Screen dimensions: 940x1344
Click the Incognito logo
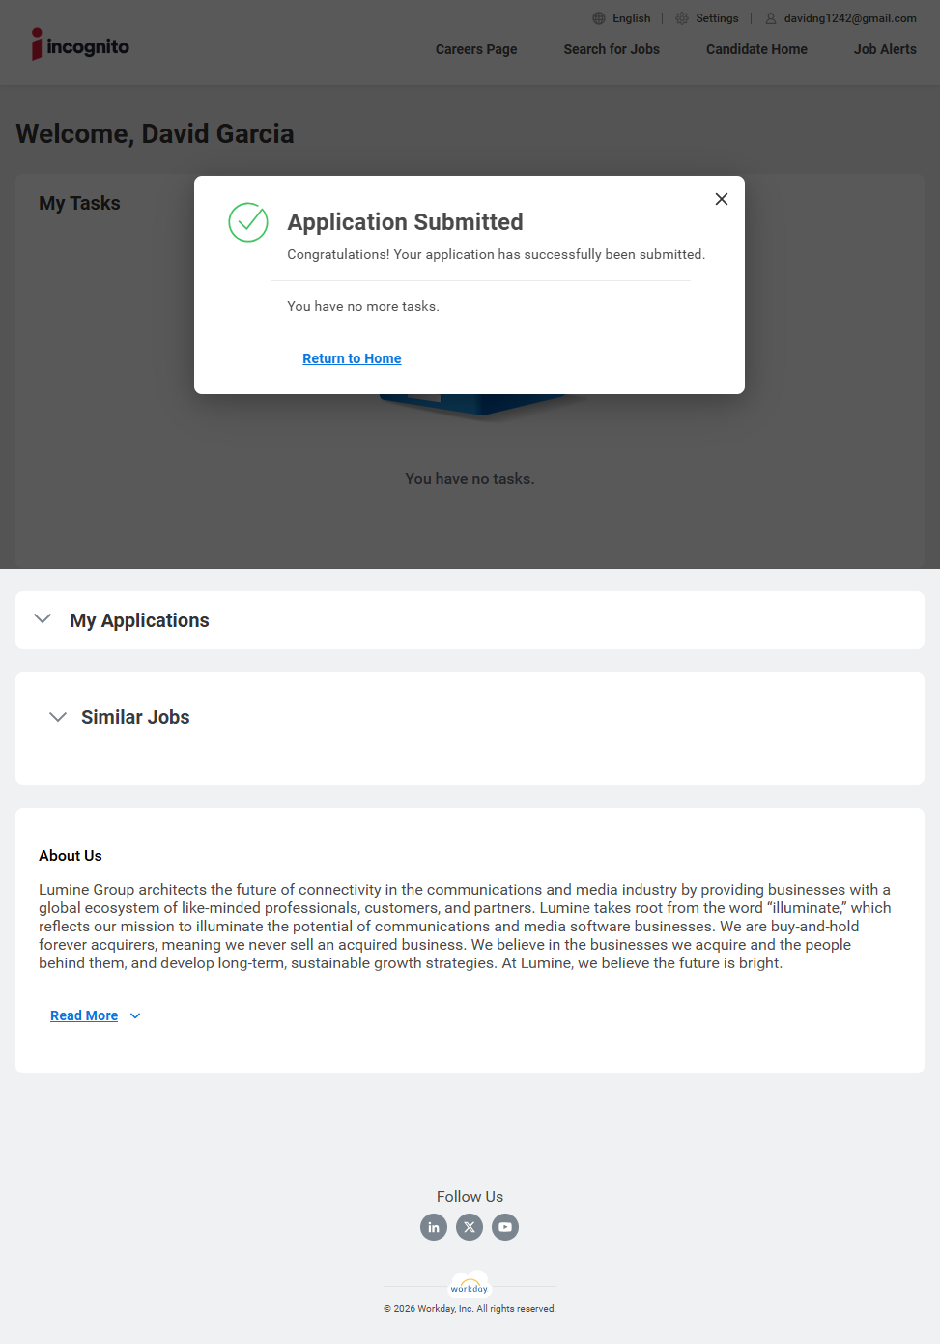pos(80,45)
